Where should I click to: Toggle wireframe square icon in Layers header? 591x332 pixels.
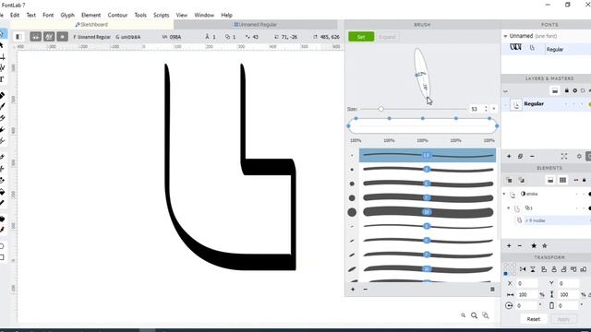pos(583,90)
